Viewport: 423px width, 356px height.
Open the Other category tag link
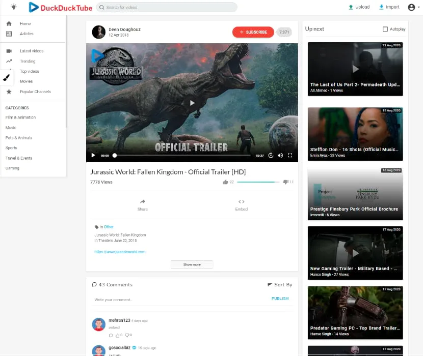(109, 227)
